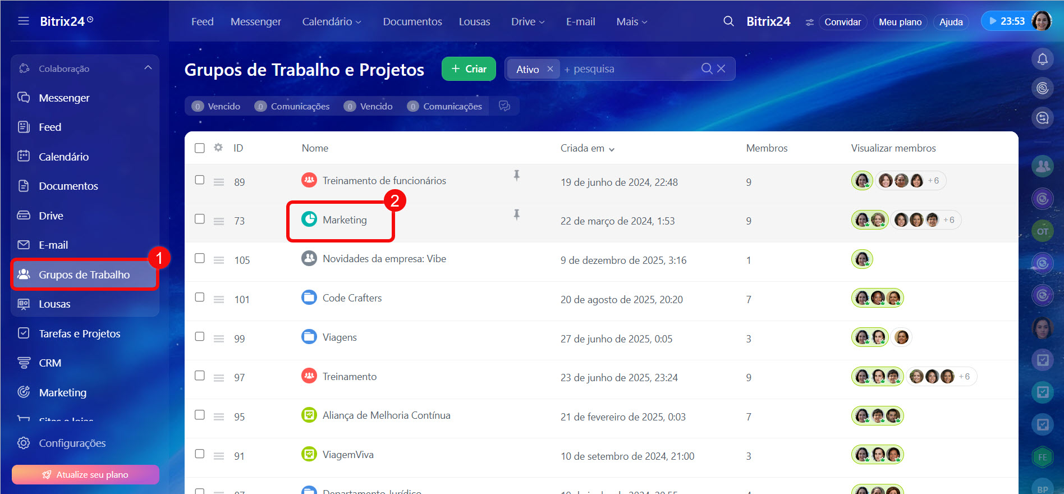
Task: Open Documentos in top navigation
Action: click(412, 21)
